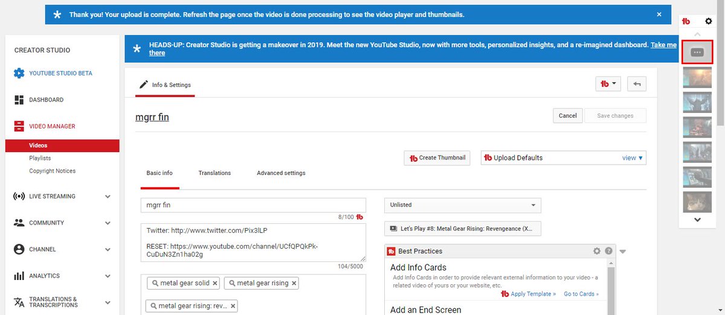Select second video thumbnail in side panel
Image resolution: width=725 pixels, height=315 pixels.
tap(697, 102)
